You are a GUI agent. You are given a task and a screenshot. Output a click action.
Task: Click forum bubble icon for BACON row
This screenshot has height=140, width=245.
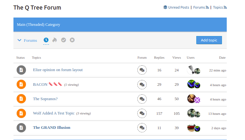point(142,85)
